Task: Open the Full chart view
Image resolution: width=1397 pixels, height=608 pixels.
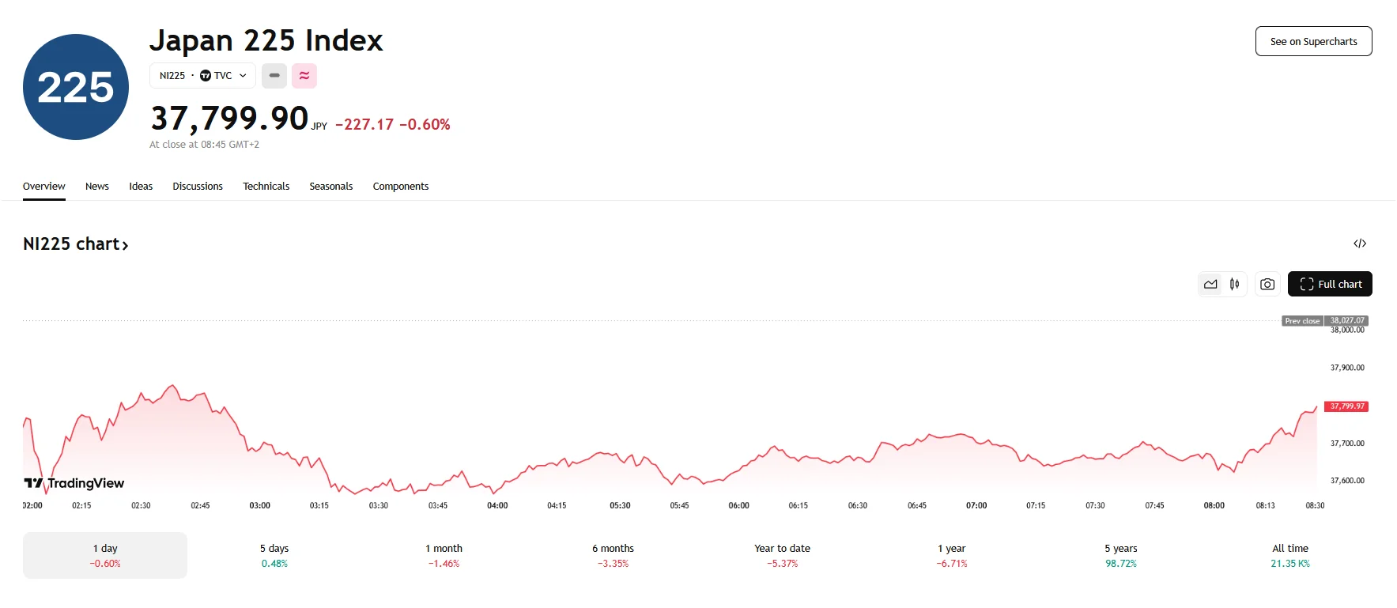Action: click(x=1330, y=285)
